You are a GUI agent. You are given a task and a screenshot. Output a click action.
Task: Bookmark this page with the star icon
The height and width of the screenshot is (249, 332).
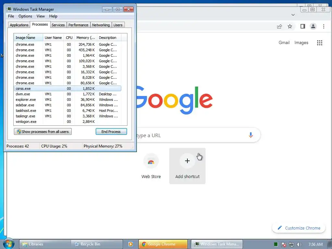coord(290,26)
